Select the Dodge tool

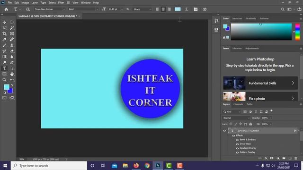tap(4, 62)
